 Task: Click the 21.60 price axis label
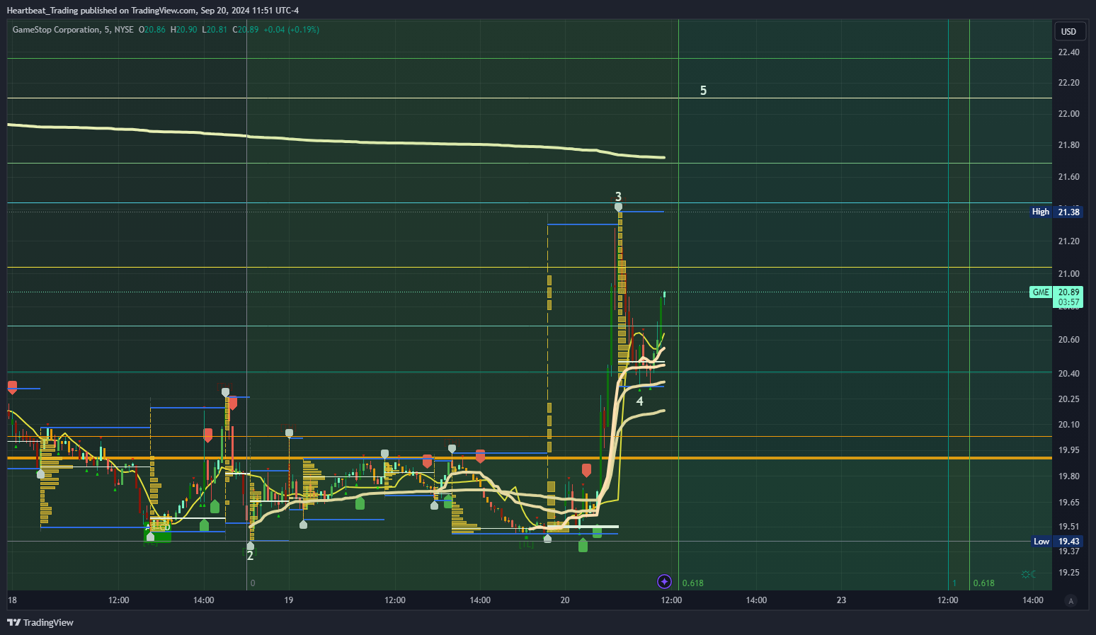click(1068, 177)
